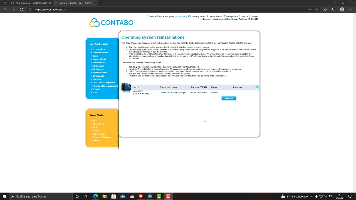Click the what's this? IPv6 link
This screenshot has width=356, height=200.
click(x=181, y=16)
